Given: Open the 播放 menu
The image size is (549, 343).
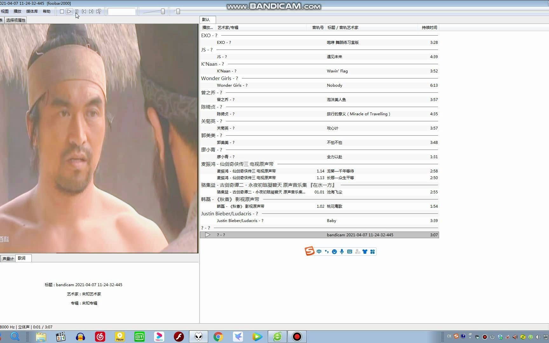Looking at the screenshot, I should (x=17, y=11).
